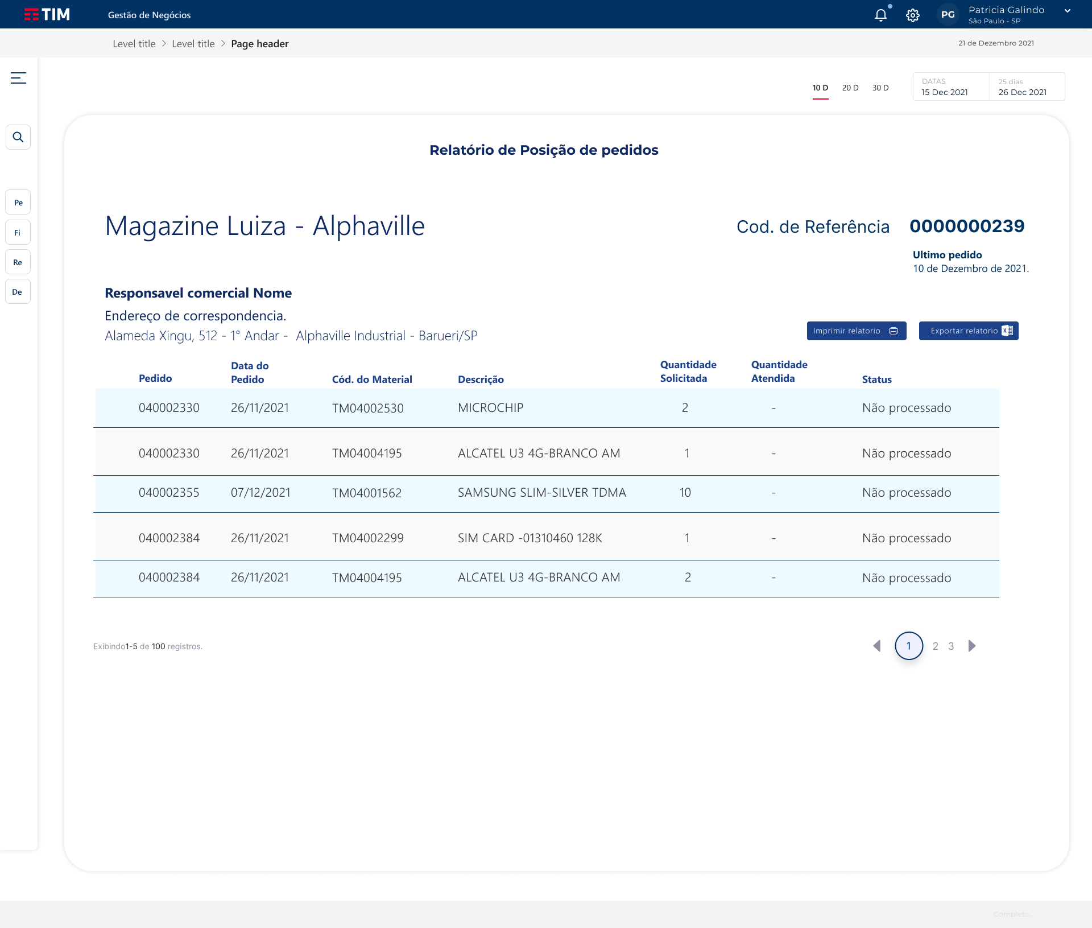Click the Cód. do Material column header
The height and width of the screenshot is (928, 1092).
coord(372,380)
